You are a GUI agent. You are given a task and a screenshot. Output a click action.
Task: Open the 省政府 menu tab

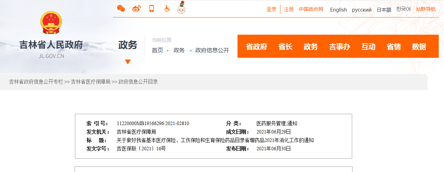[x=256, y=47]
